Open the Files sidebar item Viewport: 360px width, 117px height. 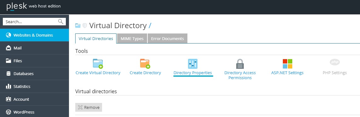click(x=34, y=61)
